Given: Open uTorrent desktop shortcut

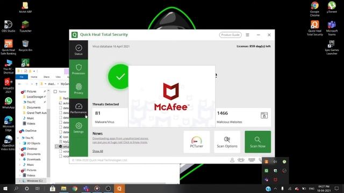Looking at the screenshot, I should pyautogui.click(x=332, y=7).
